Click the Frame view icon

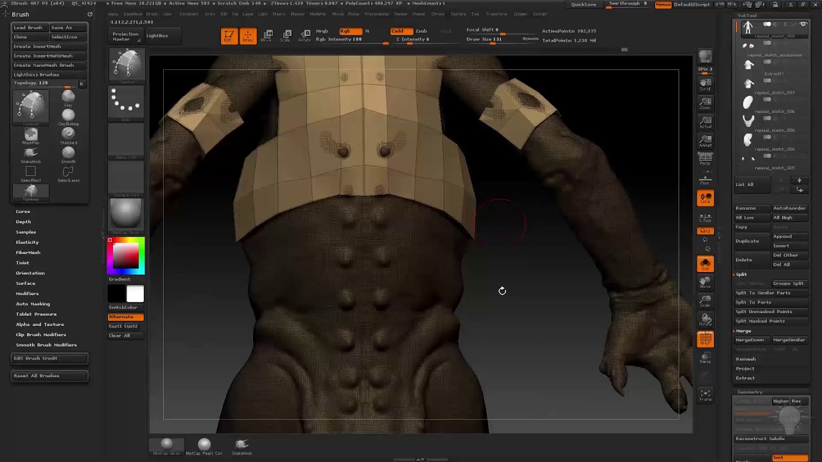[705, 395]
